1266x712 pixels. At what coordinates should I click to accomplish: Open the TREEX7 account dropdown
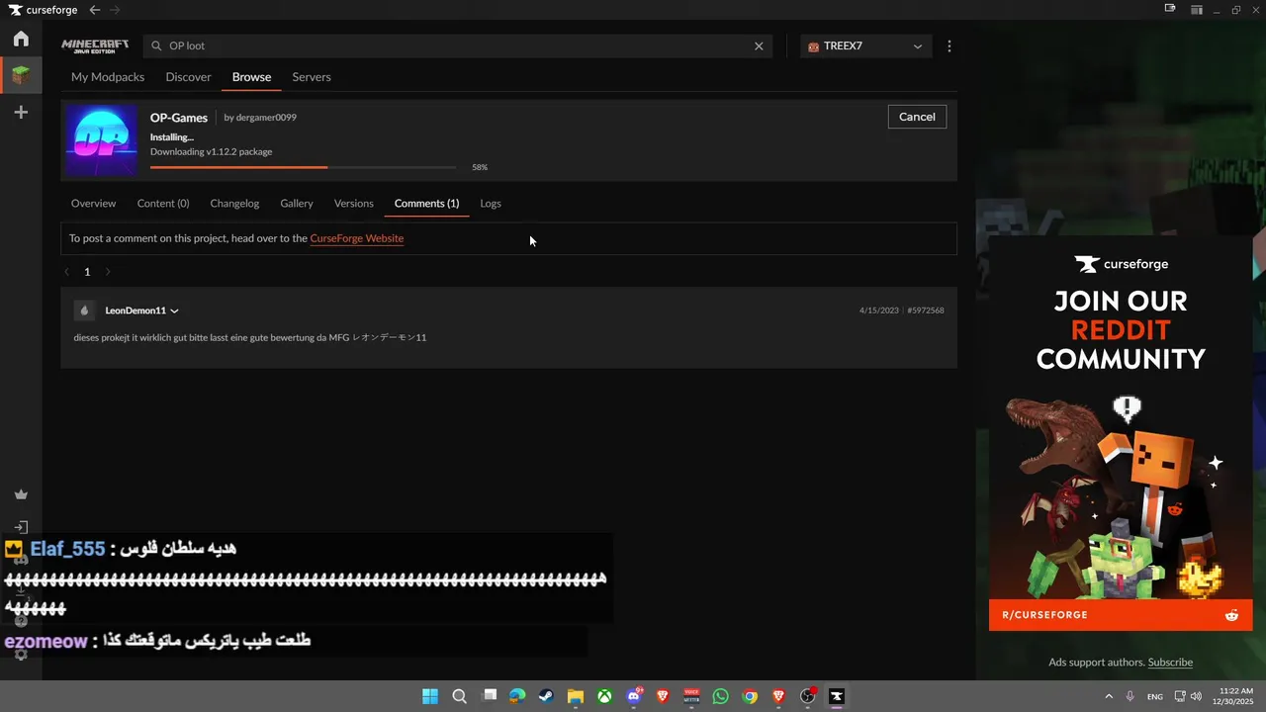[x=865, y=45]
